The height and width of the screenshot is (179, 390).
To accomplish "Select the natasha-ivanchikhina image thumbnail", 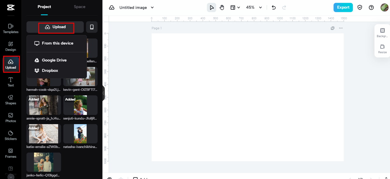I will (80, 134).
